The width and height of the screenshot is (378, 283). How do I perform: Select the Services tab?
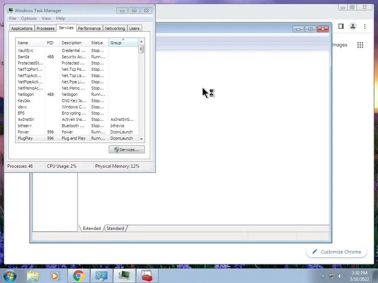coord(66,28)
